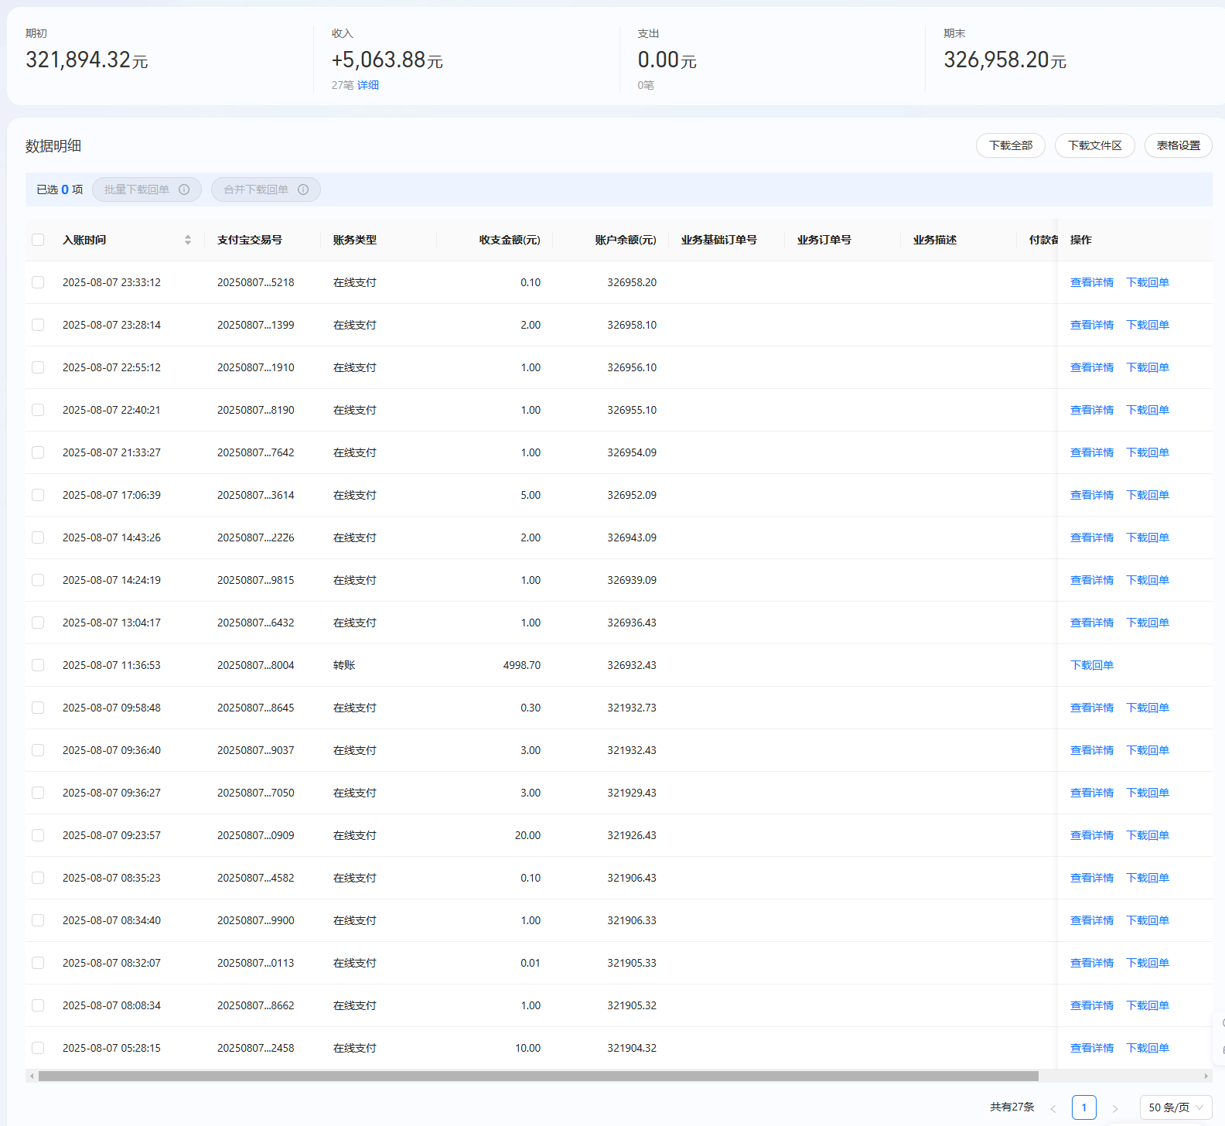
Task: Check the row dated 2025-08-07 14:43:26
Action: [x=38, y=537]
